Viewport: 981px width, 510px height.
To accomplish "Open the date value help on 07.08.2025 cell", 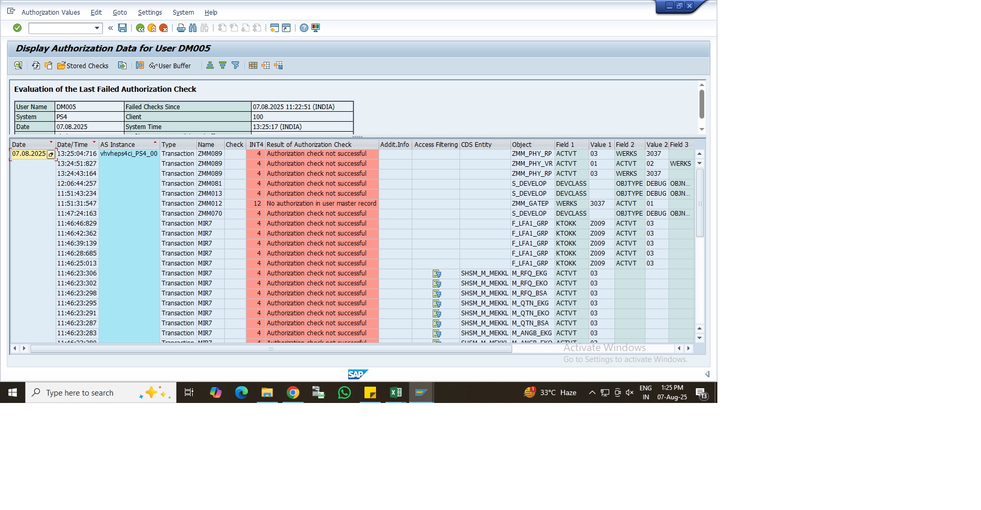I will [51, 154].
